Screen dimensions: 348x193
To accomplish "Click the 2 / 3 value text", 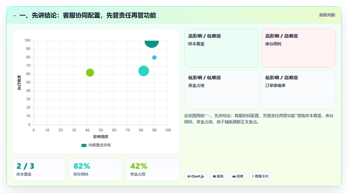I will pos(25,166).
